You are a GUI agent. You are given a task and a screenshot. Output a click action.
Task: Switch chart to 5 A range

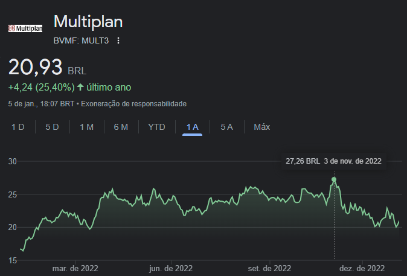[227, 127]
